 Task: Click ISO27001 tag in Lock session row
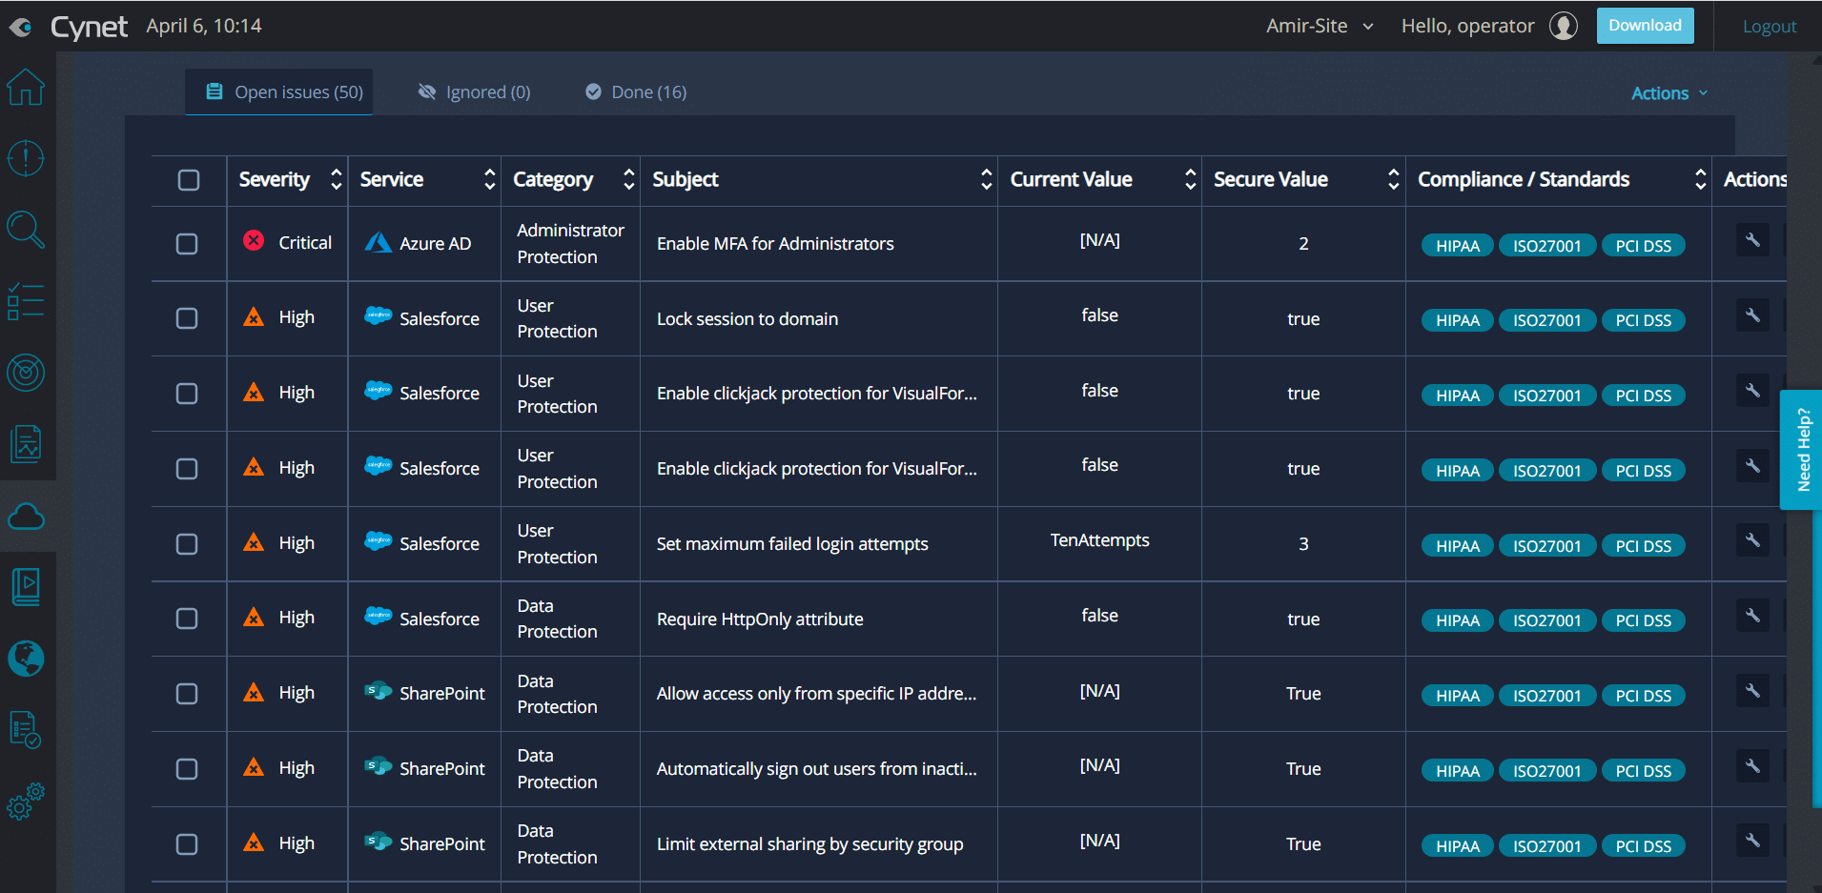(x=1546, y=320)
